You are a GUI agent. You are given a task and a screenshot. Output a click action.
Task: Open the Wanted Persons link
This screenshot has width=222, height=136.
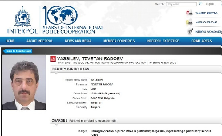click(x=206, y=13)
